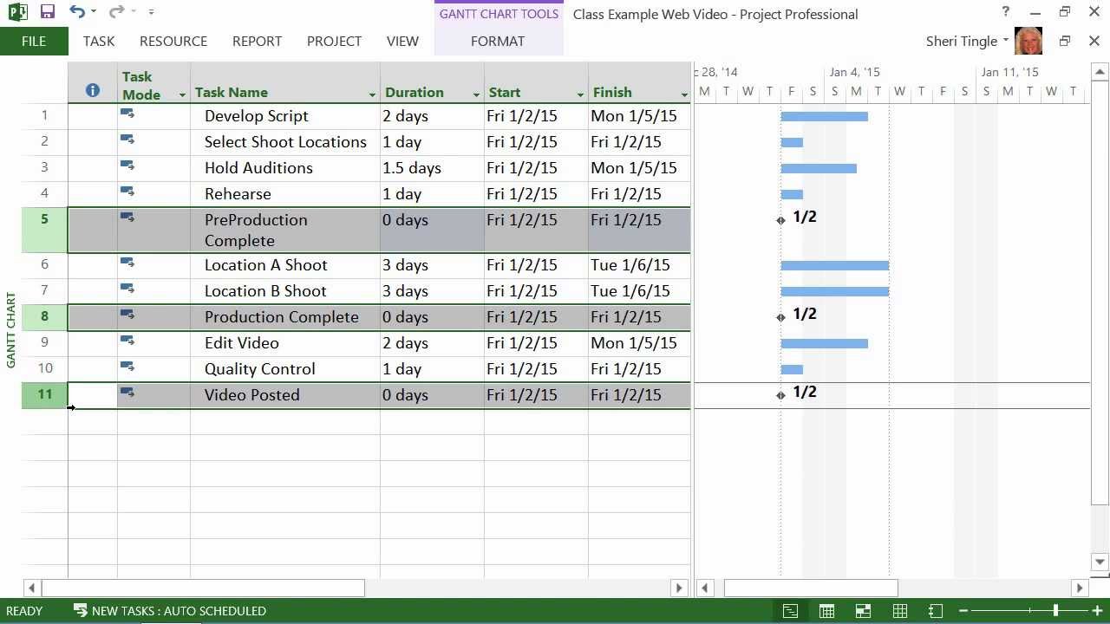Click task mode icon for Location A Shoot
The image size is (1110, 624).
coord(127,263)
